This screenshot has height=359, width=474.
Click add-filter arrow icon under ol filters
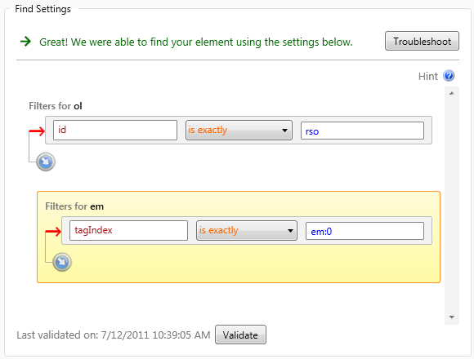[x=46, y=162]
